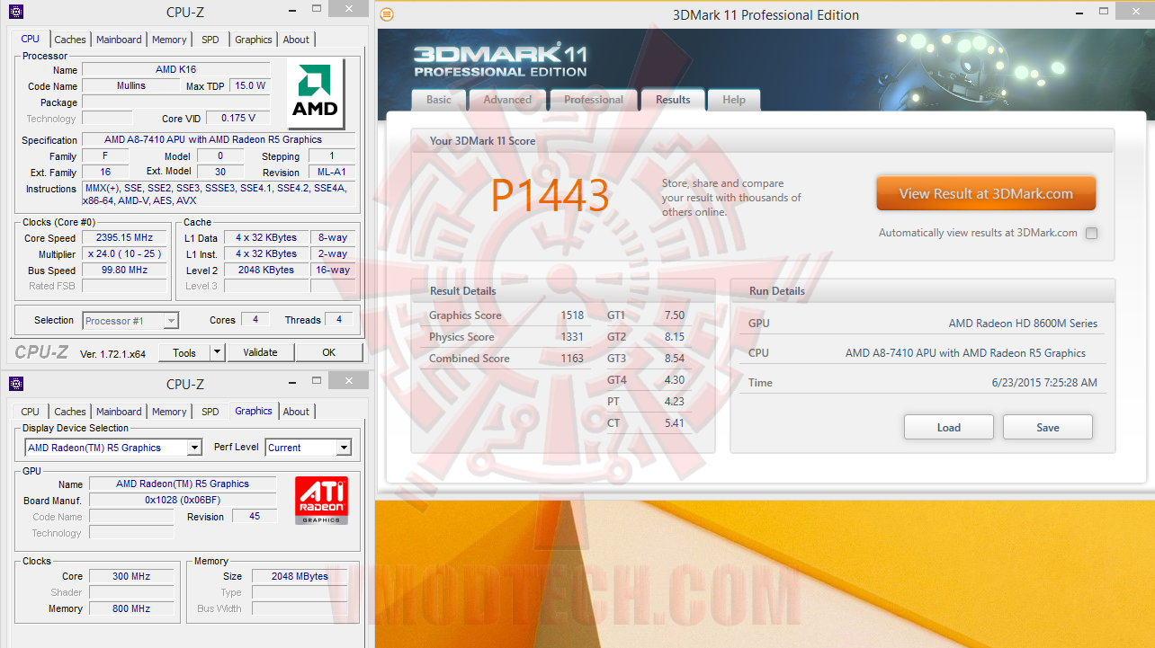Switch to Graphics tab in the processor CPU-Z window
Viewport: 1155px width, 648px height.
[x=253, y=40]
